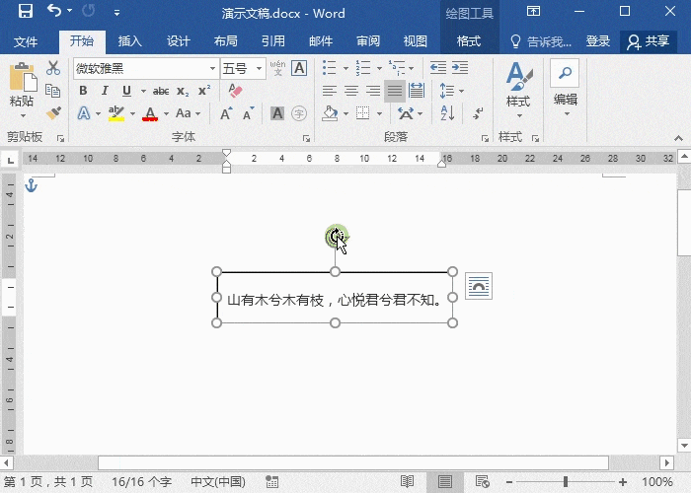Open the 格式 drawing tools tab
Screen dimensions: 691x493
coord(469,41)
